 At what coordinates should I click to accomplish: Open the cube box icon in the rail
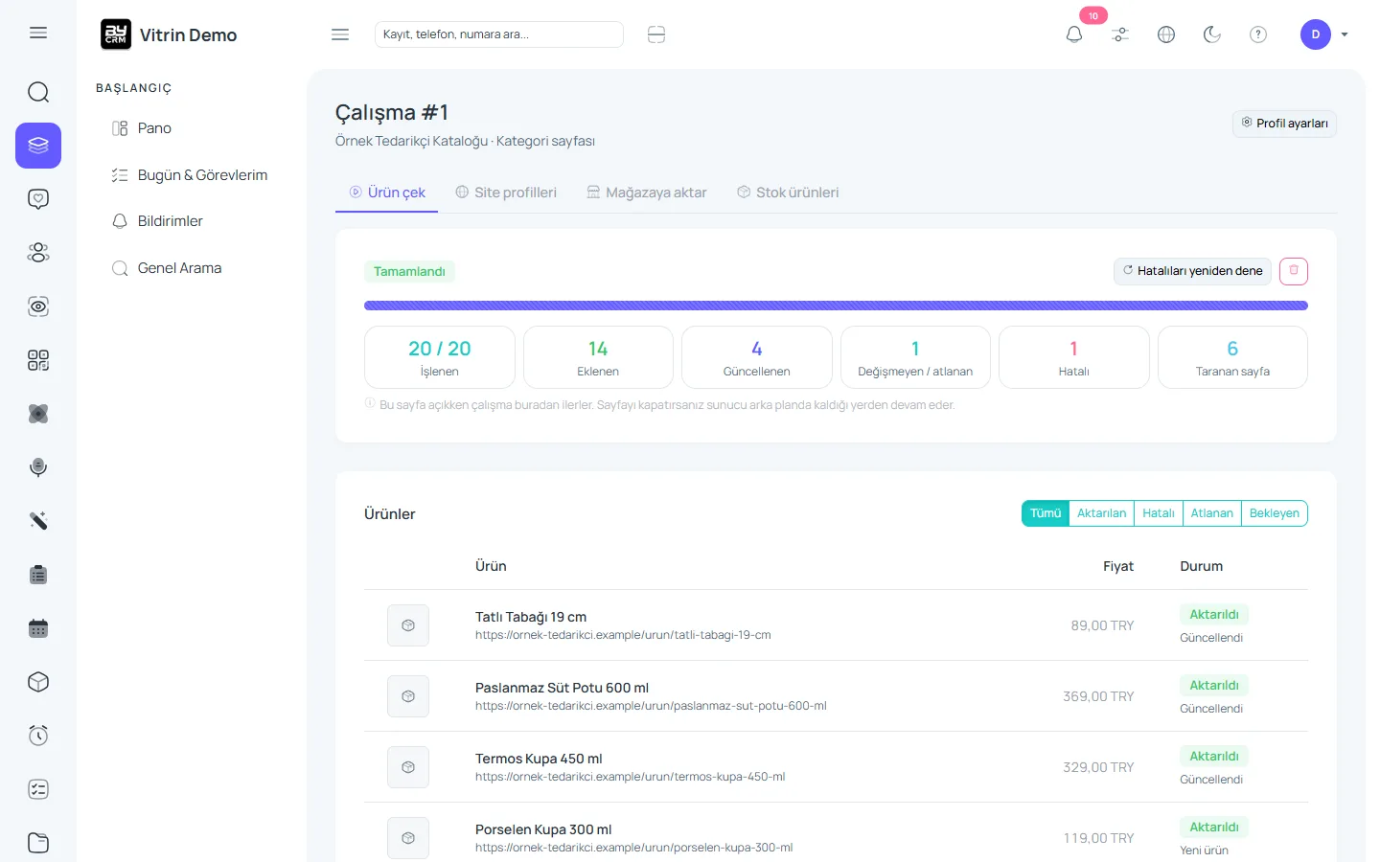coord(38,682)
